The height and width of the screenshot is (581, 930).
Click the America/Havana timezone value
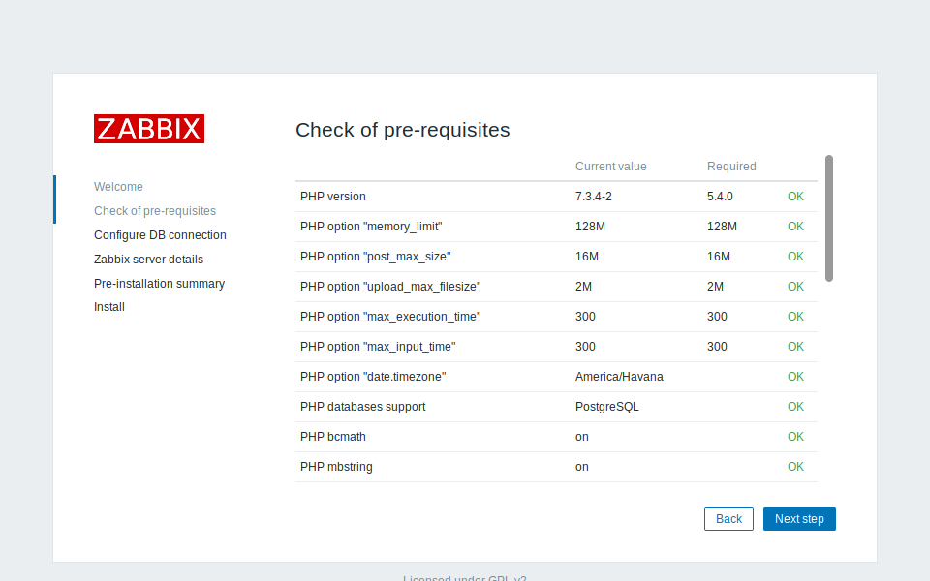pos(619,377)
